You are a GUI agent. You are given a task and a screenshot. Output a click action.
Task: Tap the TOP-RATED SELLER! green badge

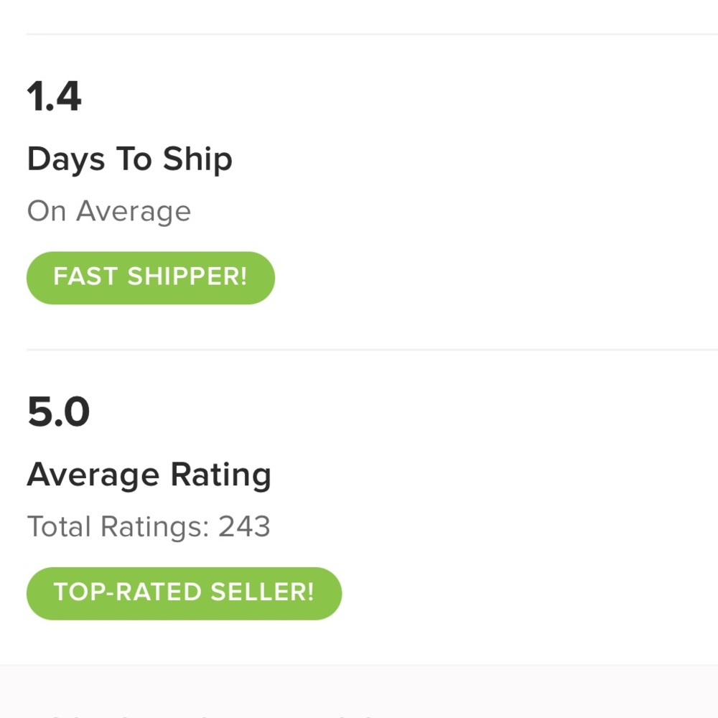coord(184,593)
